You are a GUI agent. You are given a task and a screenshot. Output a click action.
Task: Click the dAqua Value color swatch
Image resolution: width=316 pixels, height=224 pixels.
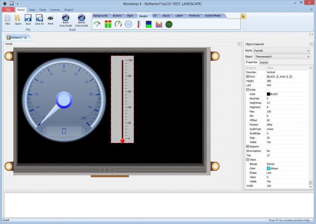(268, 168)
